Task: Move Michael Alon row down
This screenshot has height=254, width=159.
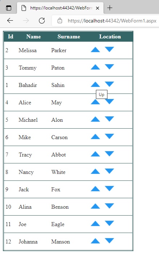Action: (110, 119)
